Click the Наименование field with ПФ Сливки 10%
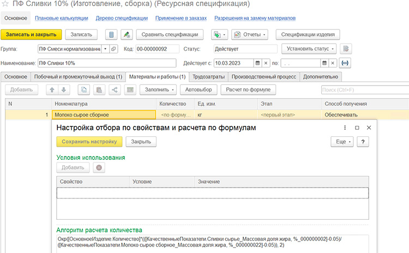Screen dimensions: 409x253 click(107, 63)
